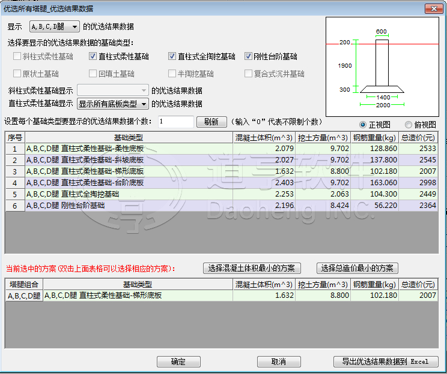This screenshot has height=374, width=447.
Task: Click upper table's 钢筋重量(kg) column header
Action: [x=374, y=138]
